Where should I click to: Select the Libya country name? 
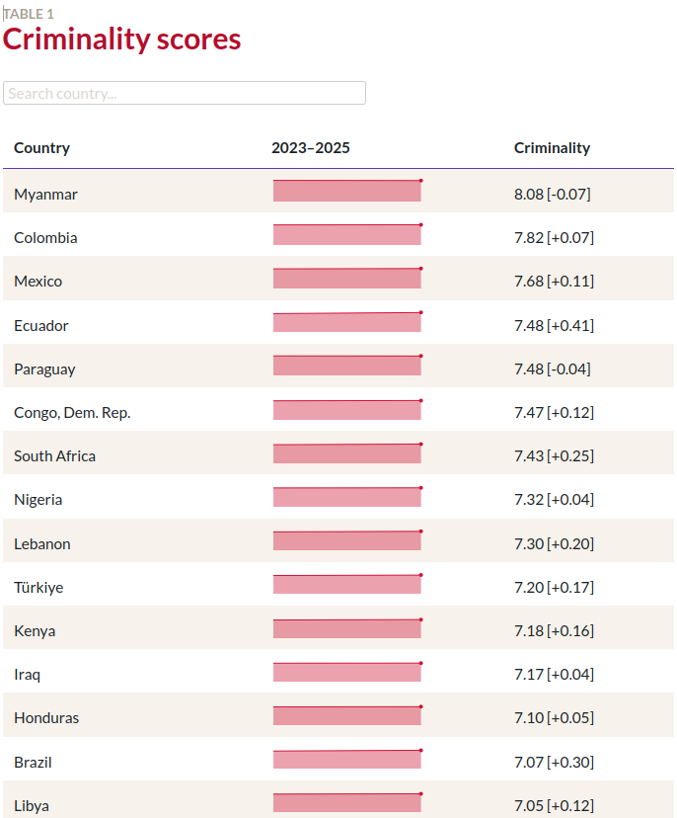pyautogui.click(x=32, y=805)
